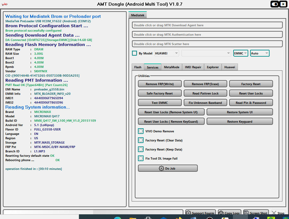Select the VIVO Demo Remove option

[141, 131]
